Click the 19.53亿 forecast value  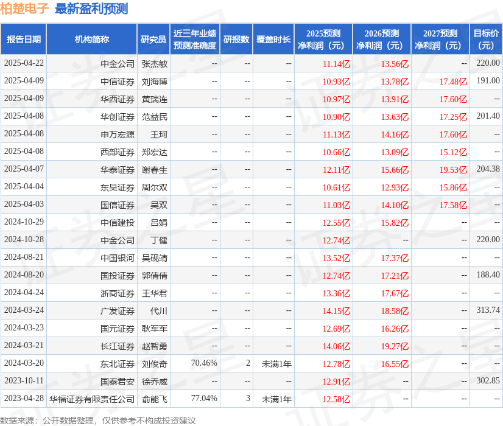tap(453, 170)
